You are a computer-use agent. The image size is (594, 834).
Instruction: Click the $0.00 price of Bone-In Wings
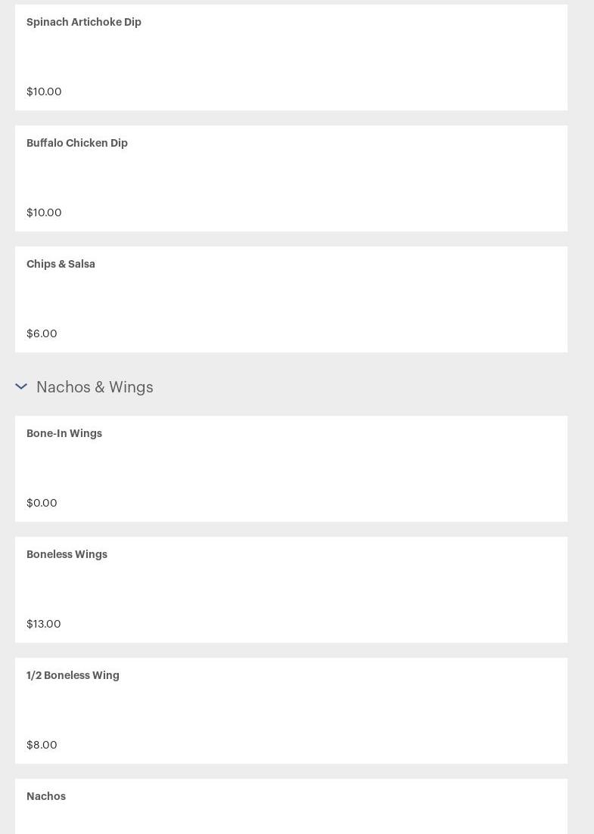point(42,503)
